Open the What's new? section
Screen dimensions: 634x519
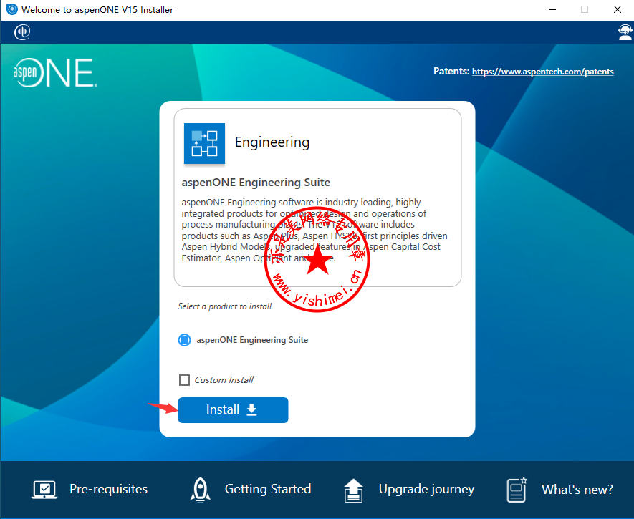[577, 490]
